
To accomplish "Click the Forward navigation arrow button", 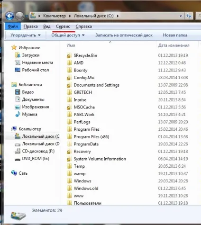I will tap(19, 16).
